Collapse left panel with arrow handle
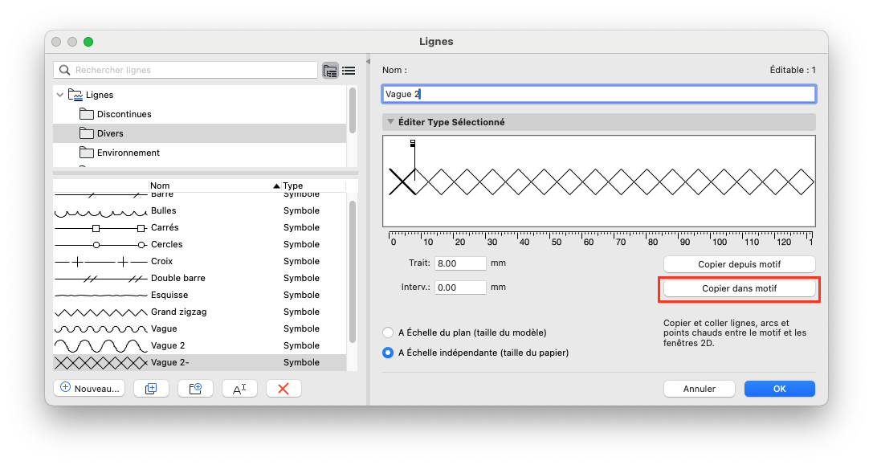 pyautogui.click(x=368, y=61)
